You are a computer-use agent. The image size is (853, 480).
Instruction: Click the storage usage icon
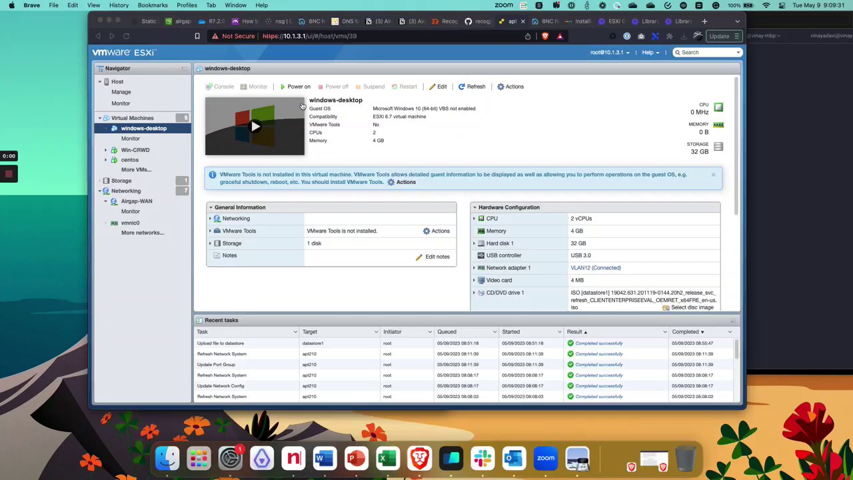[x=718, y=147]
